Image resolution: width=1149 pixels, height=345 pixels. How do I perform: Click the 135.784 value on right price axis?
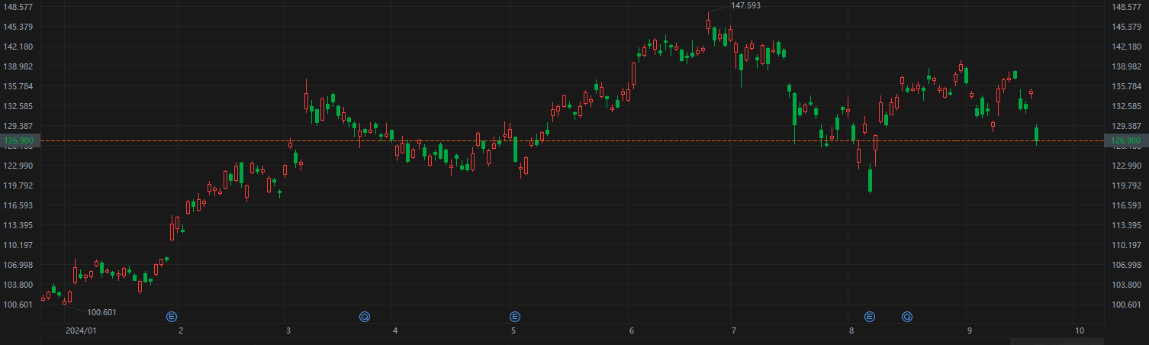click(x=1127, y=86)
